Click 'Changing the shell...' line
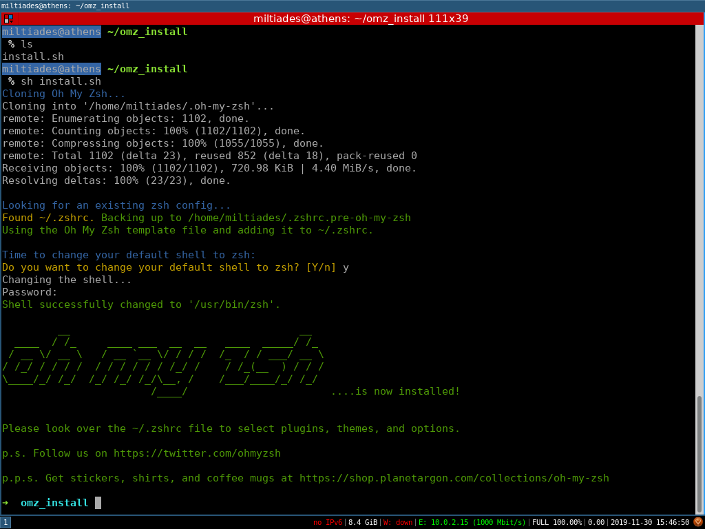Viewport: 705px width, 529px height. [67, 280]
